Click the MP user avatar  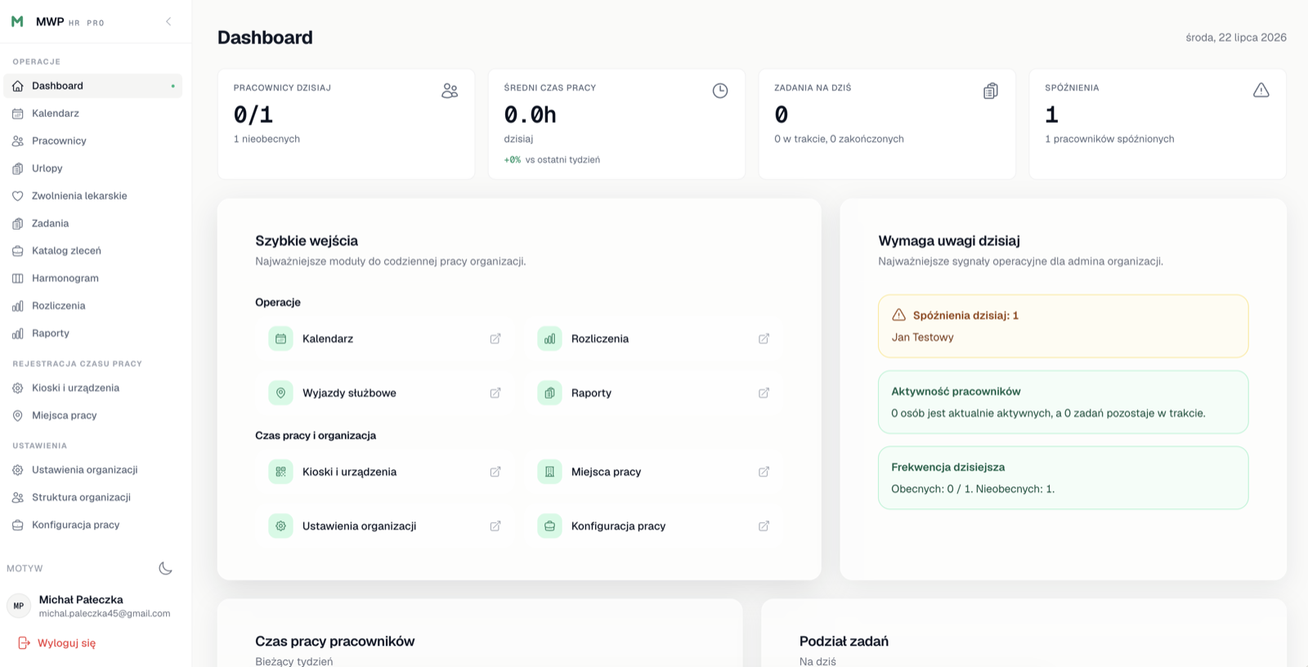(19, 606)
